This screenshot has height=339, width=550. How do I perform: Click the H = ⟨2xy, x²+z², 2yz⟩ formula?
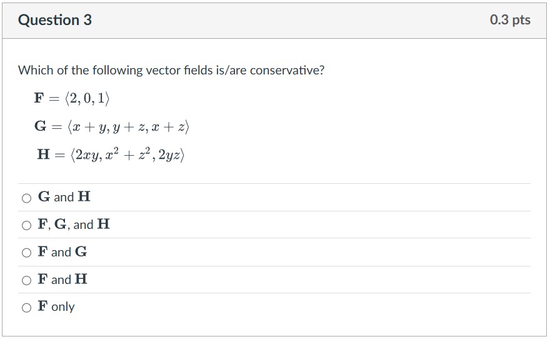(x=111, y=154)
